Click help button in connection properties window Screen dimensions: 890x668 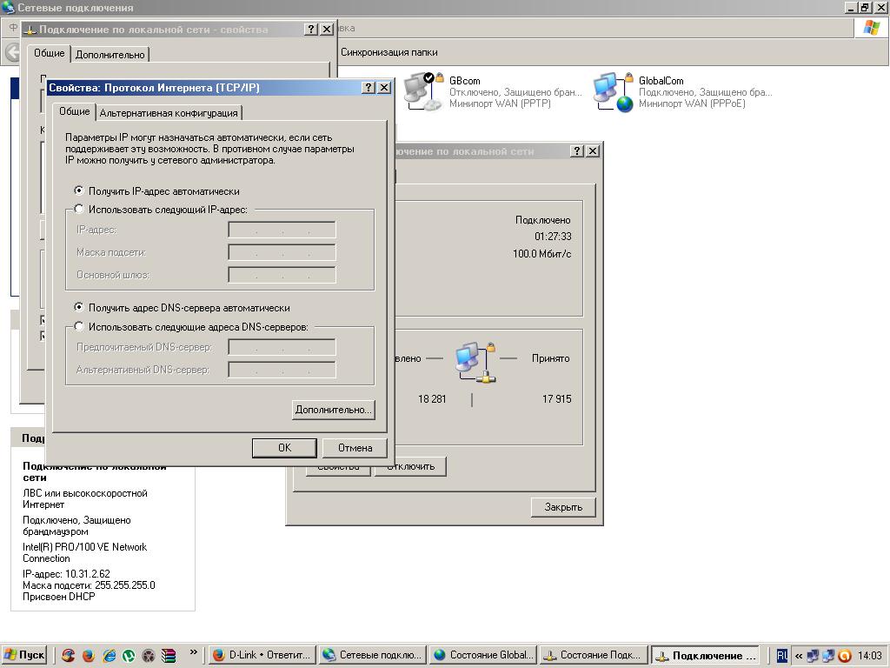pos(310,29)
